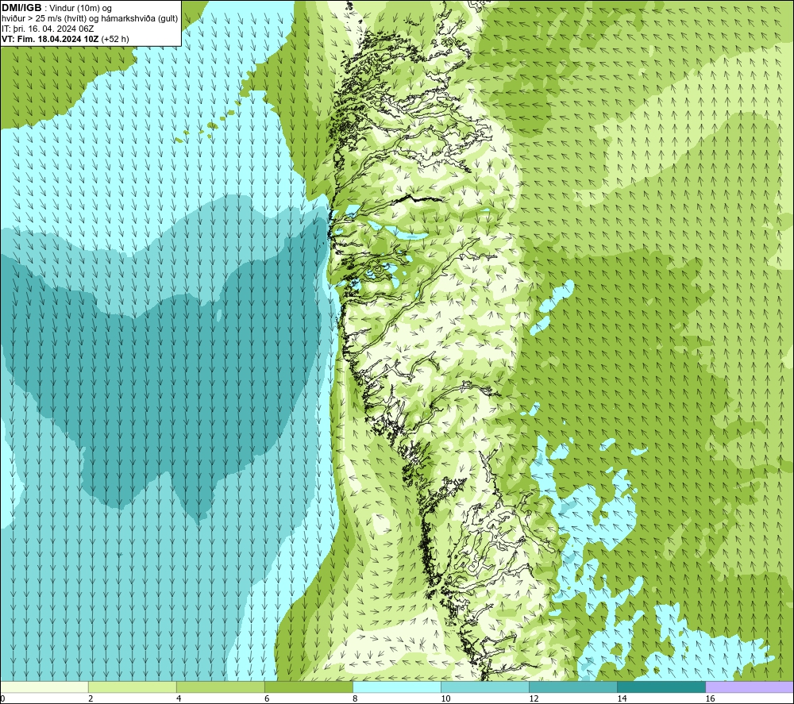This screenshot has width=794, height=704.
Task: Click the 'Vindur (10m) og' label
Action: point(80,9)
